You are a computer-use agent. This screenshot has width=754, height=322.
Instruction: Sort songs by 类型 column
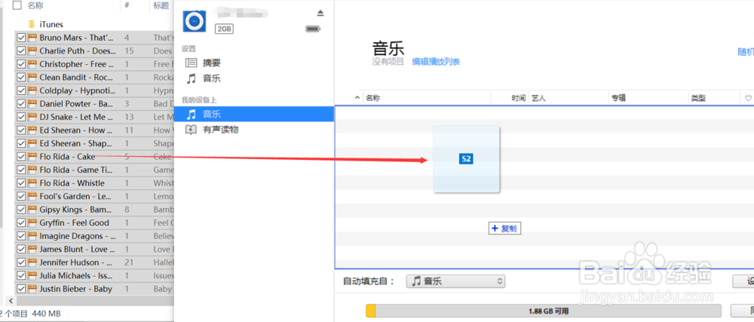coord(698,98)
